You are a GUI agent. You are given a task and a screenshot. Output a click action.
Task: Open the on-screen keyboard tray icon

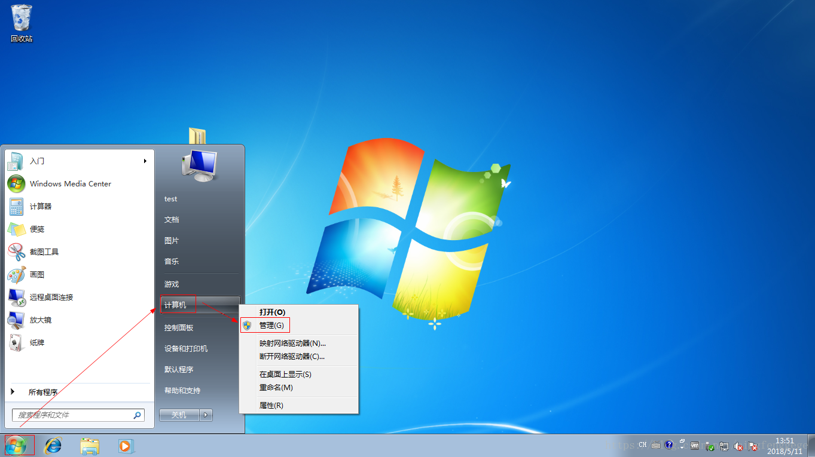click(x=656, y=445)
